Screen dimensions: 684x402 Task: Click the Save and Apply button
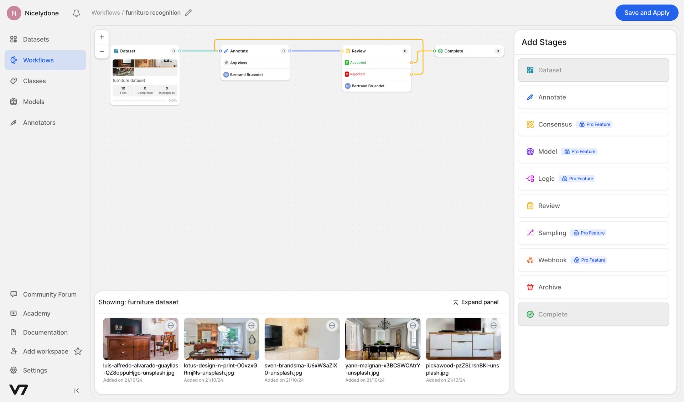pos(647,12)
